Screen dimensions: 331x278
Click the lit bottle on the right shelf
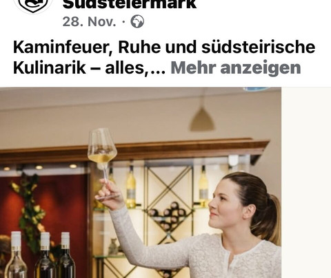pos(203,187)
